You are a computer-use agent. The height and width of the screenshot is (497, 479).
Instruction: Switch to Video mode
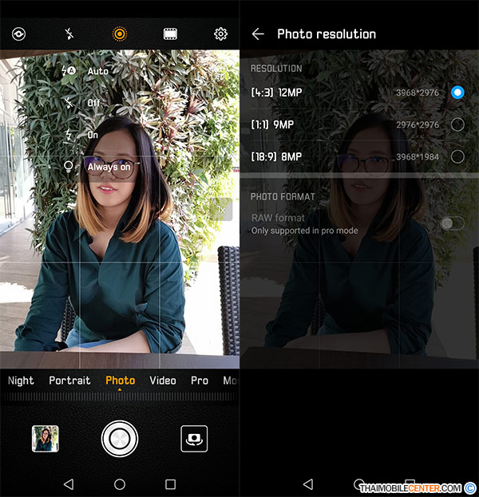[x=163, y=381]
